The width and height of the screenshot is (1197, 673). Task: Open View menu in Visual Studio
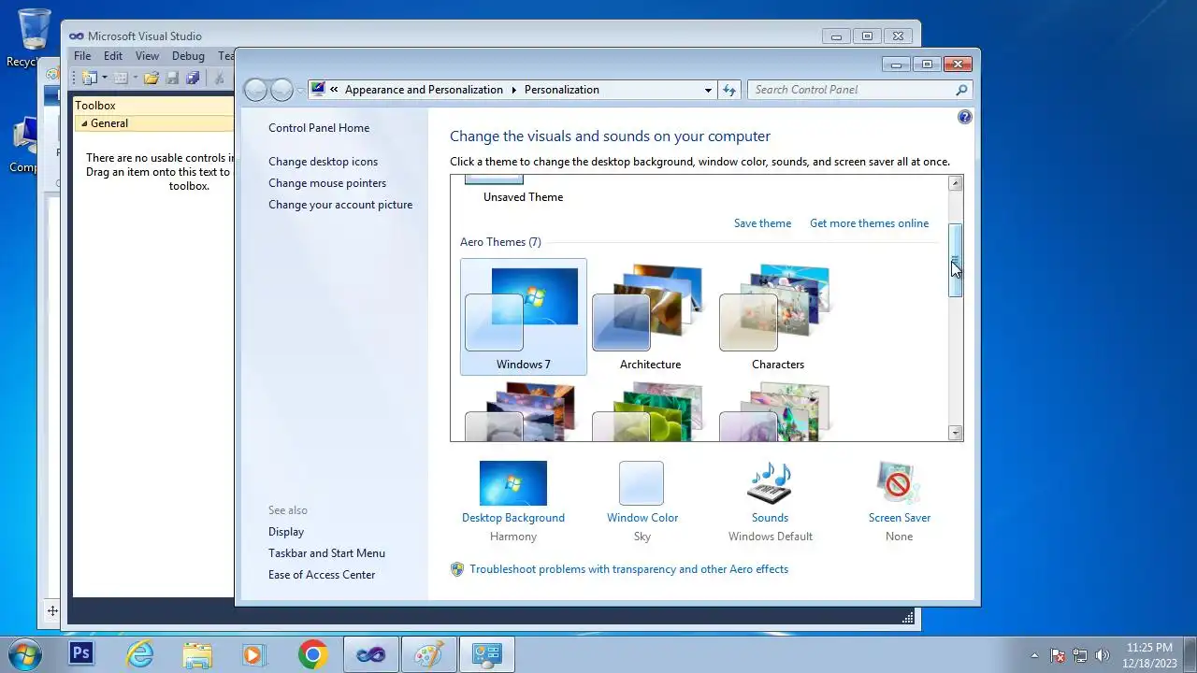[x=147, y=56]
